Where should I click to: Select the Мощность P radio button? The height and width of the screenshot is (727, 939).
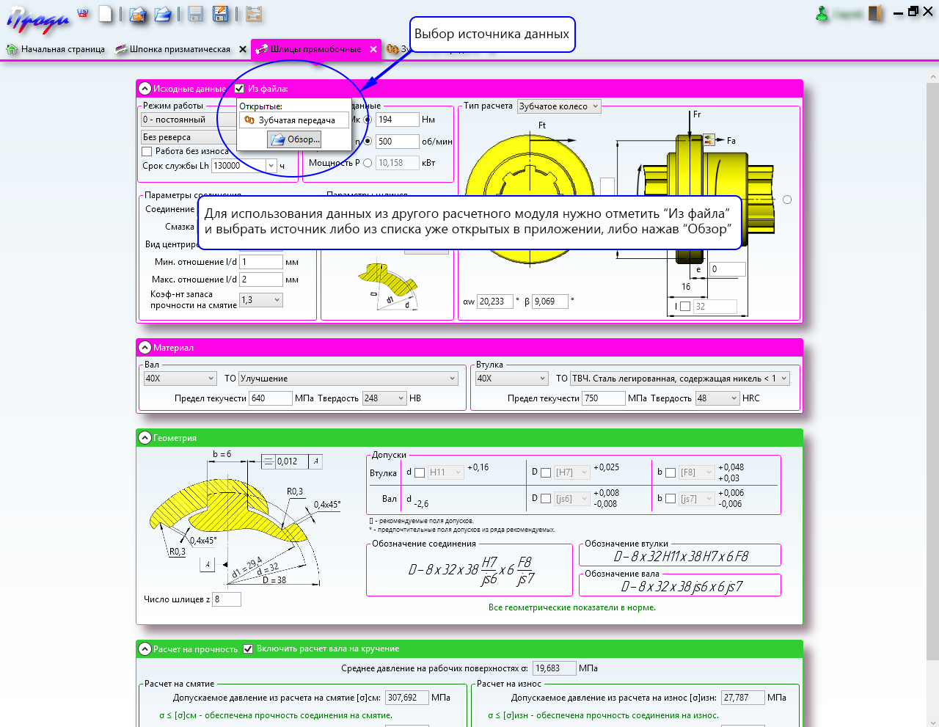[x=368, y=163]
